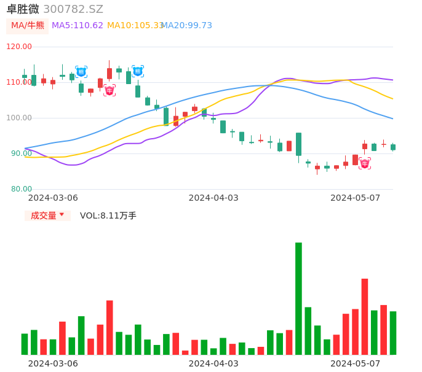Open the 成交量 indicator dropdown

[47, 215]
